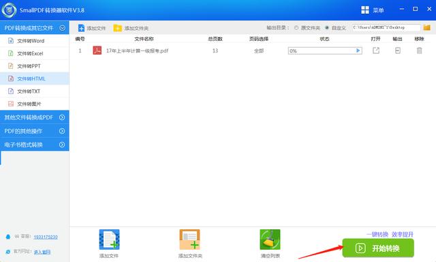436x262 pixels.
Task: Maximize the SmallPDF window
Action: coord(415,9)
